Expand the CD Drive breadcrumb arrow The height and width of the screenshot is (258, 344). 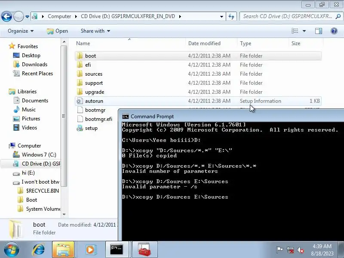point(180,17)
